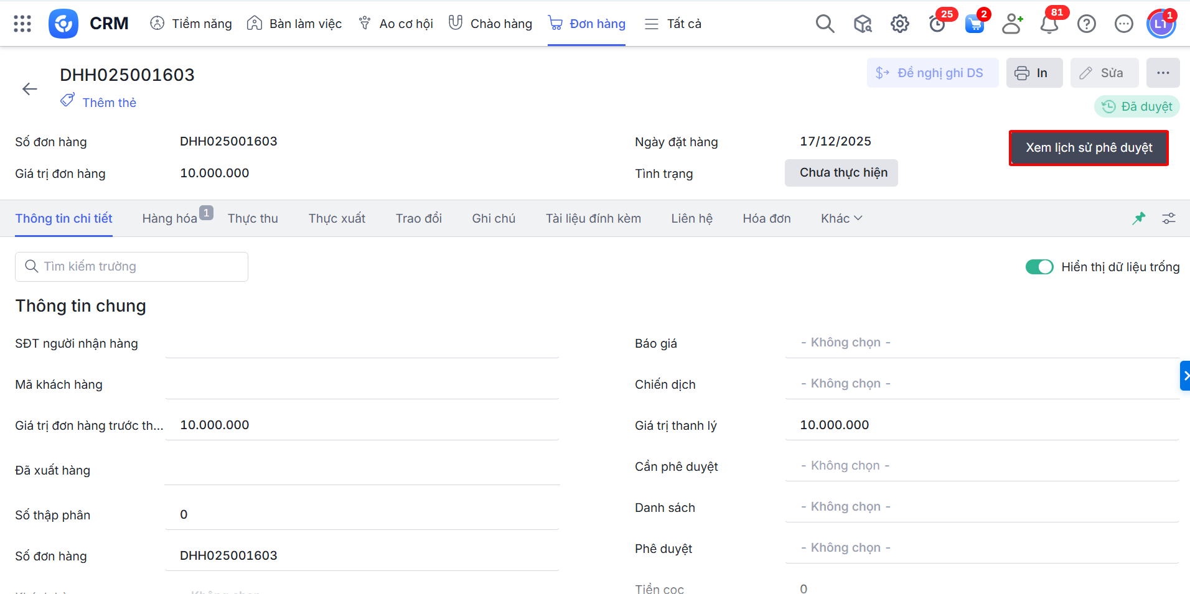Image resolution: width=1190 pixels, height=594 pixels.
Task: Open the notifications bell icon
Action: coord(1049,24)
